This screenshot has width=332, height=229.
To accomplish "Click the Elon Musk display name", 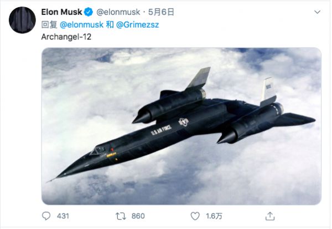I will pos(61,12).
